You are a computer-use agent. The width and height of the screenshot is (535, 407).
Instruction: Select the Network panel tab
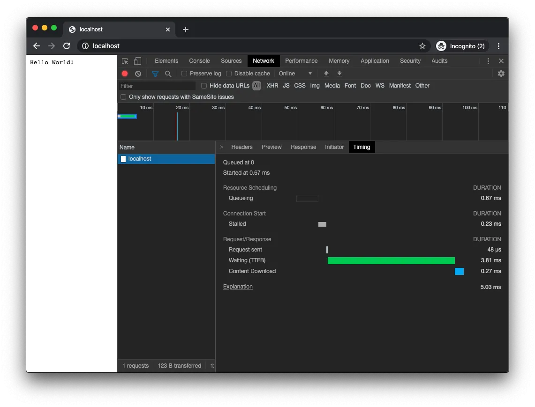click(x=264, y=61)
